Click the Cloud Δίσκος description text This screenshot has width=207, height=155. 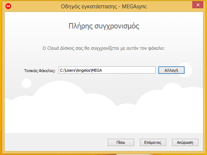[103, 48]
